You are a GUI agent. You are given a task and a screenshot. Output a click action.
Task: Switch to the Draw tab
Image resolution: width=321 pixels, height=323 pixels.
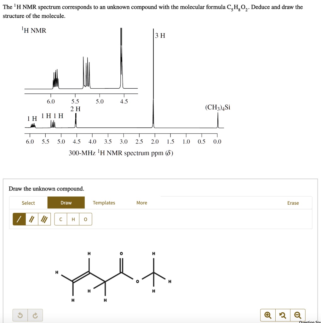click(x=66, y=203)
